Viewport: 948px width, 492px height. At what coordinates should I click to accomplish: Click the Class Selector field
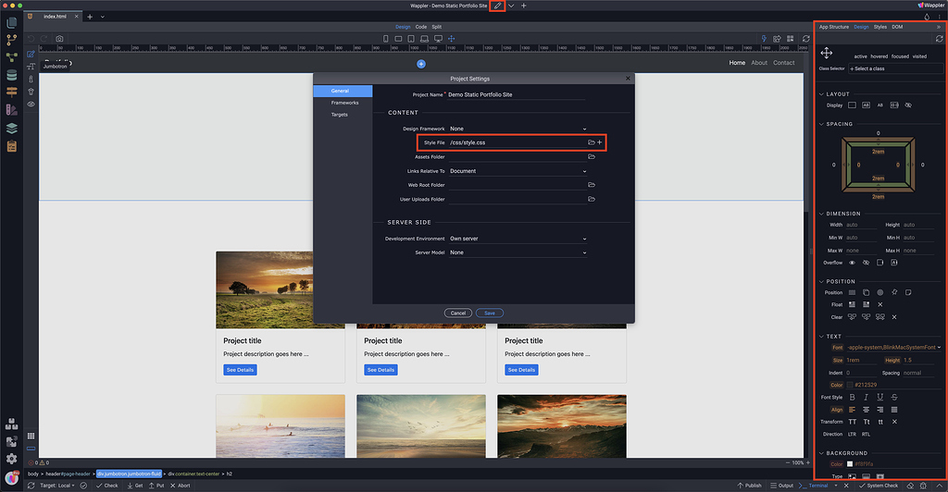(x=895, y=68)
